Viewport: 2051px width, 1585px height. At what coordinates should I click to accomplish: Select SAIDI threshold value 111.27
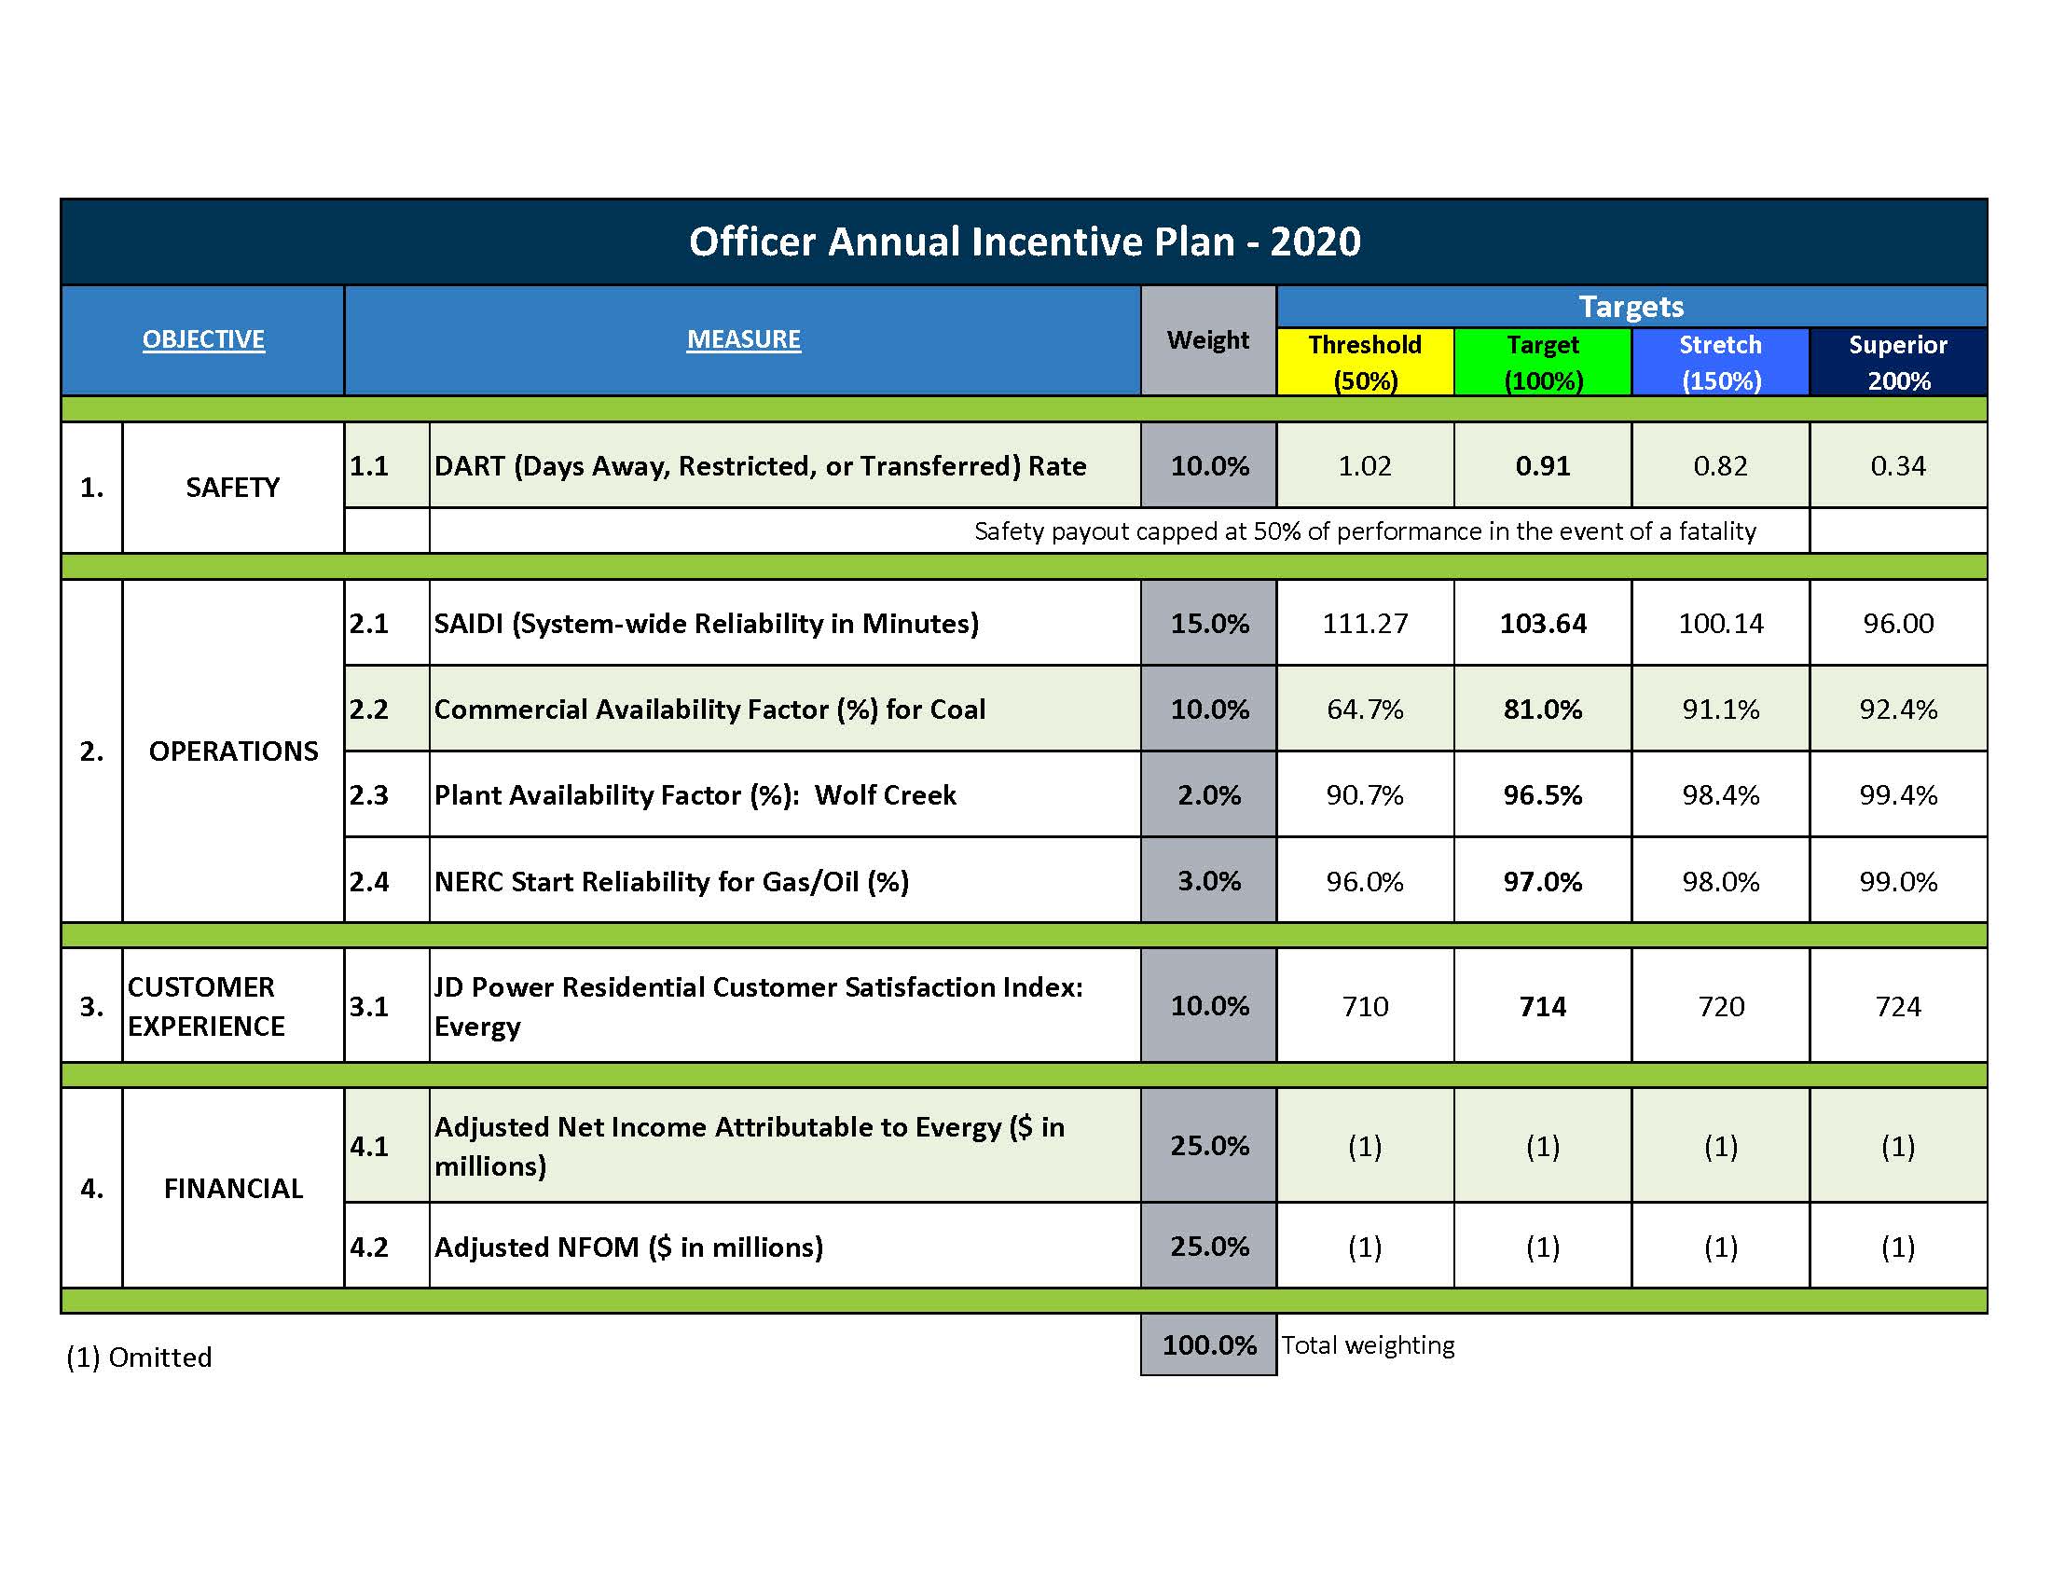1365,624
